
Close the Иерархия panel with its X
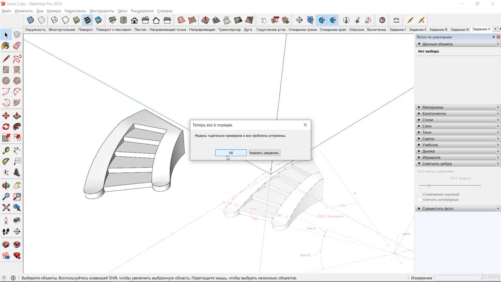coord(498,157)
